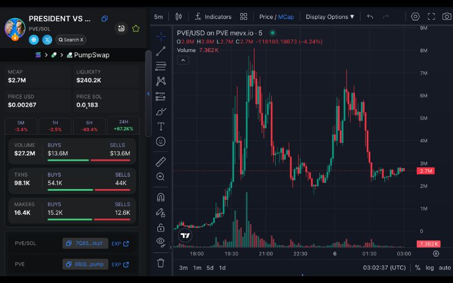
Task: Toggle stay in drawing mode
Action: click(161, 213)
